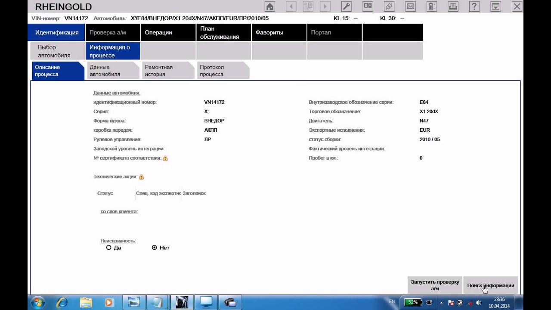551x310 pixels.
Task: Click battery 52% indicator in taskbar
Action: tap(414, 302)
